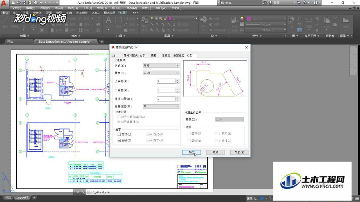
Task: Open the 格式(O) menu
Action: click(x=73, y=8)
